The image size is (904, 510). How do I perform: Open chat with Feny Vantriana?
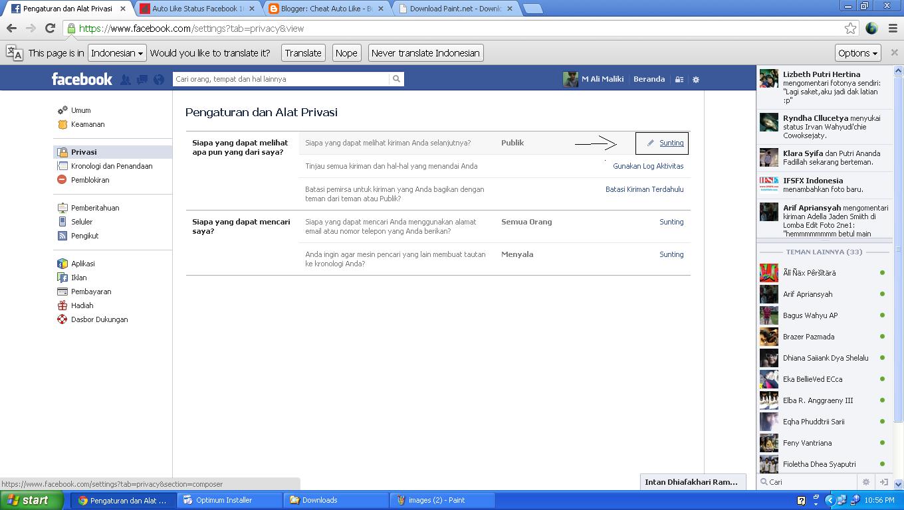[824, 443]
